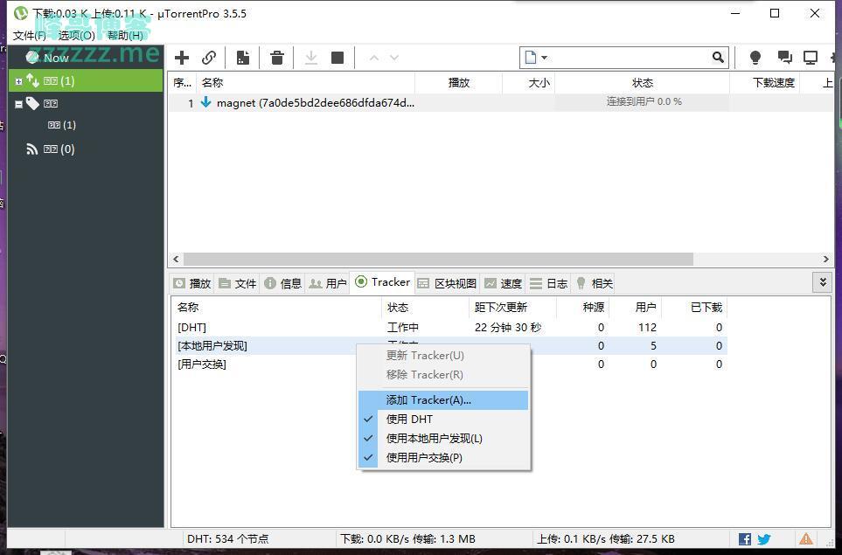Image resolution: width=842 pixels, height=555 pixels.
Task: Open the search provider dropdown arrow
Action: click(544, 58)
